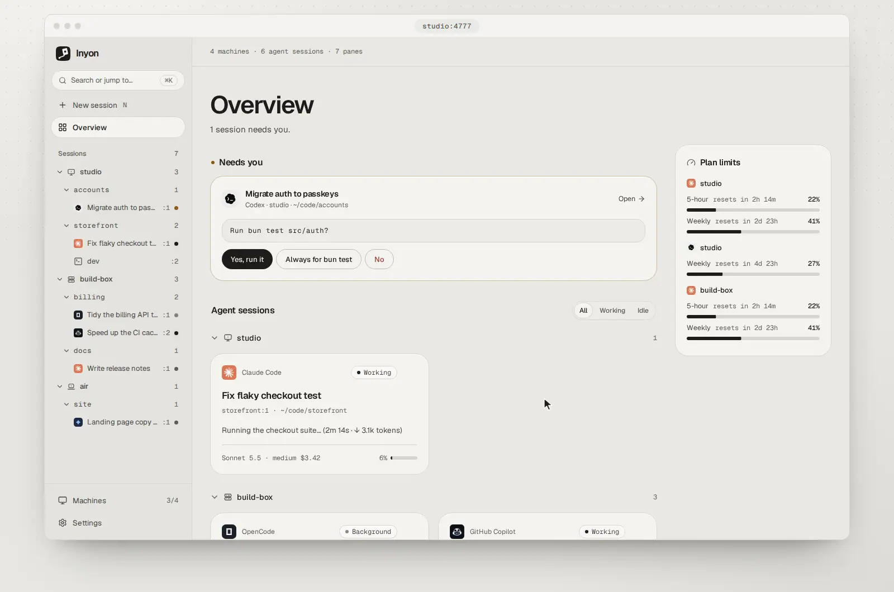Click the plus icon beside New session
The width and height of the screenshot is (894, 592).
63,105
